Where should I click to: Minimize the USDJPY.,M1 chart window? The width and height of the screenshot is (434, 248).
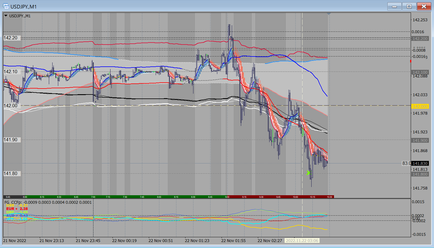point(394,6)
